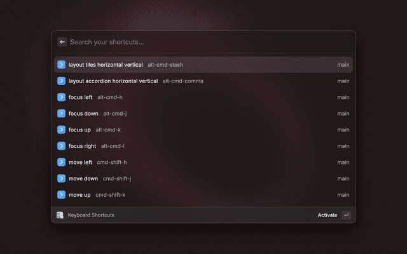Click the return key icon

346,215
